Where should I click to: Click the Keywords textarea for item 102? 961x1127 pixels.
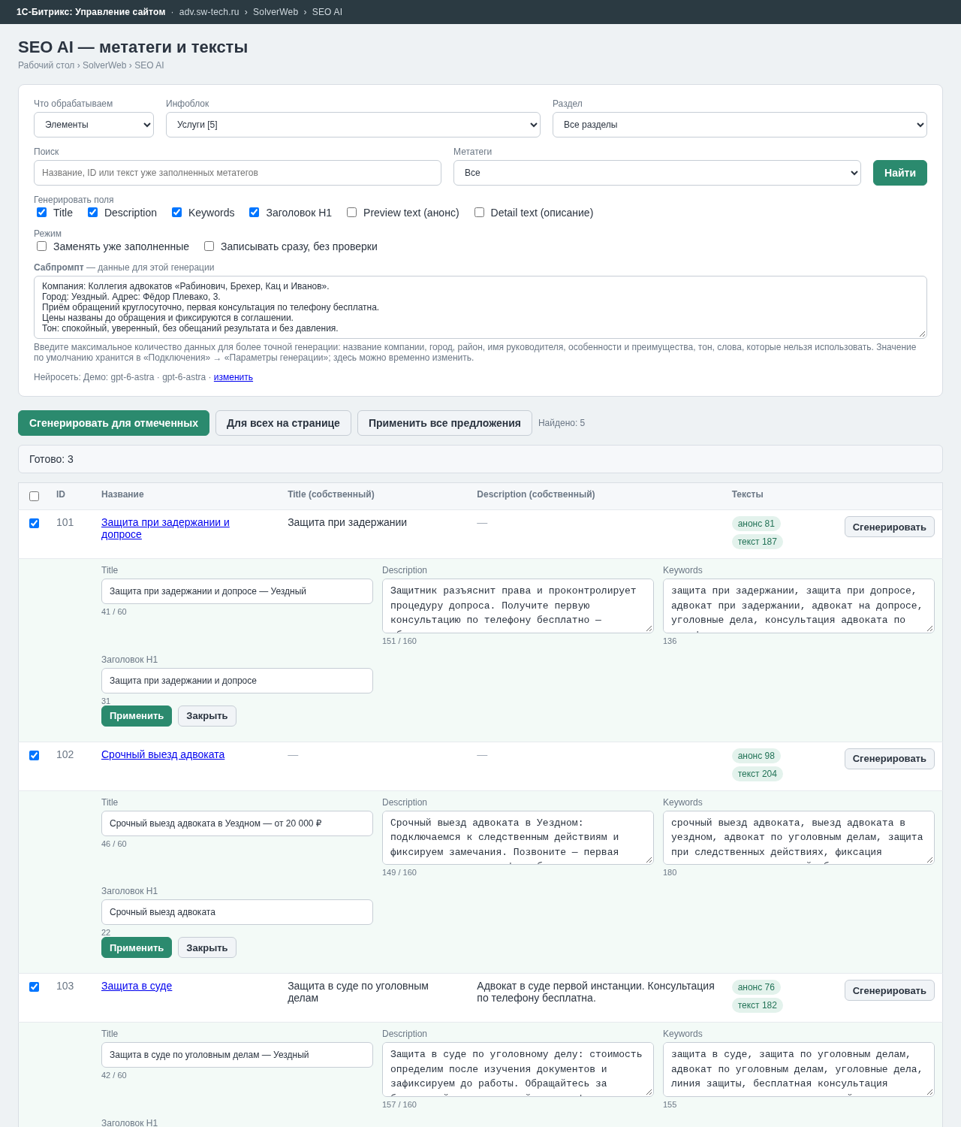799,838
